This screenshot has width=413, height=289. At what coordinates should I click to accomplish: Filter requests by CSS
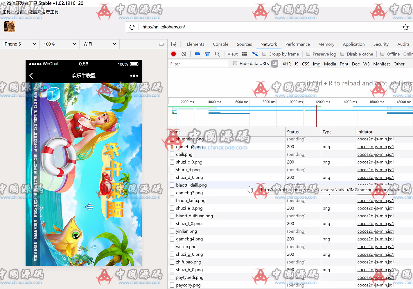306,64
